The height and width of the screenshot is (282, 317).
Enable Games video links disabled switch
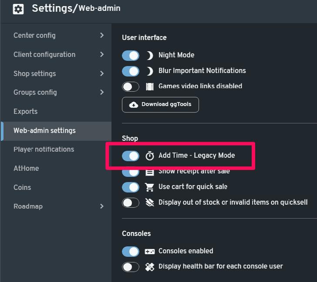pyautogui.click(x=130, y=87)
